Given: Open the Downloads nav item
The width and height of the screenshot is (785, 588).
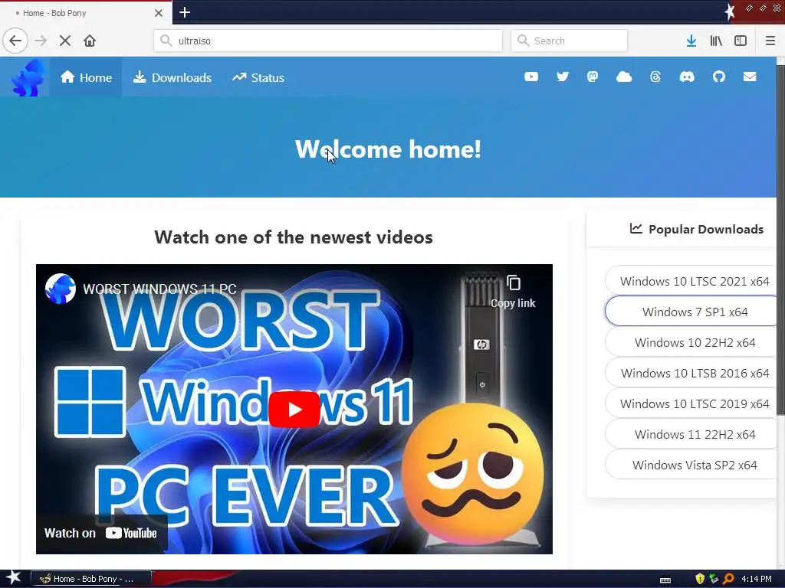Looking at the screenshot, I should [172, 77].
